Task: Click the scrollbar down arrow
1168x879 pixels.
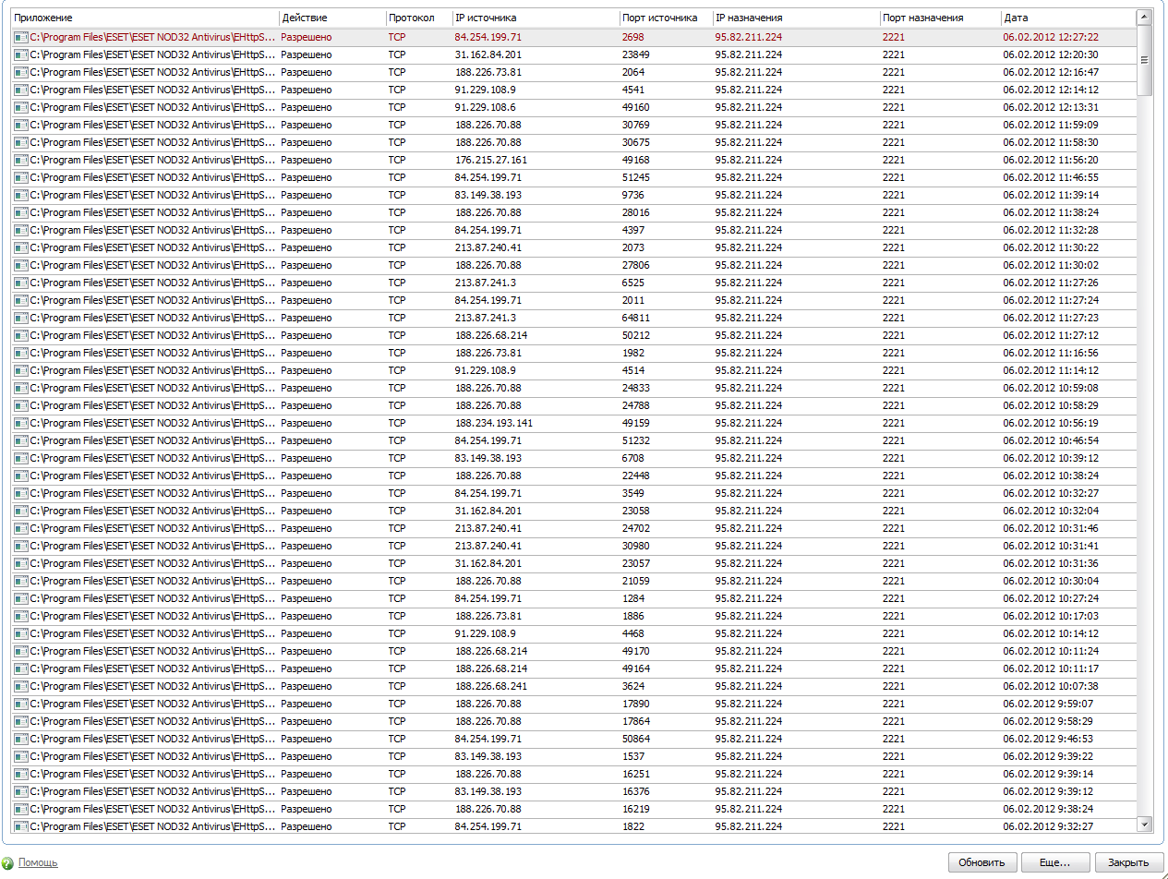Action: click(1145, 824)
